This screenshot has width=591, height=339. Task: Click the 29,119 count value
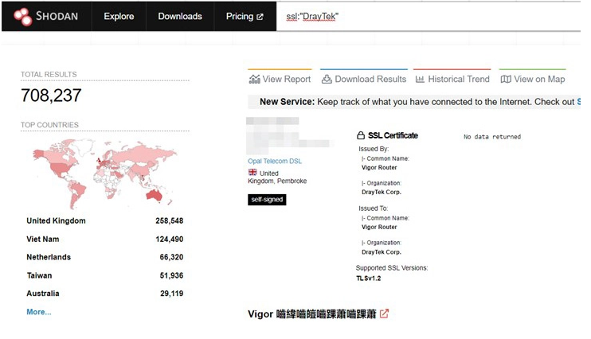[171, 294]
